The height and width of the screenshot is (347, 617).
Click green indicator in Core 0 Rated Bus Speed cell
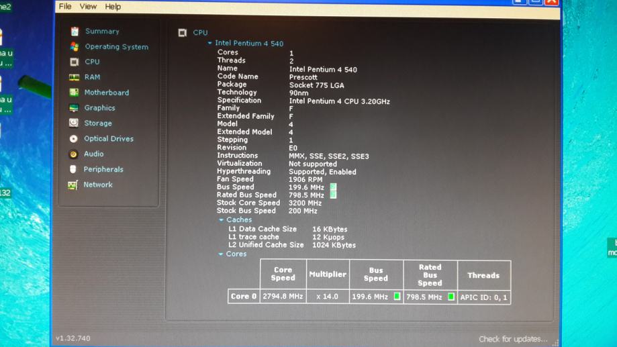tap(451, 297)
